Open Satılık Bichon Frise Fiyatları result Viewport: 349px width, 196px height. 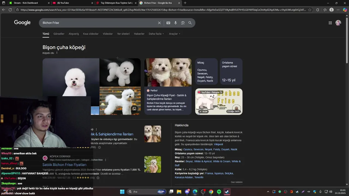point(64,165)
